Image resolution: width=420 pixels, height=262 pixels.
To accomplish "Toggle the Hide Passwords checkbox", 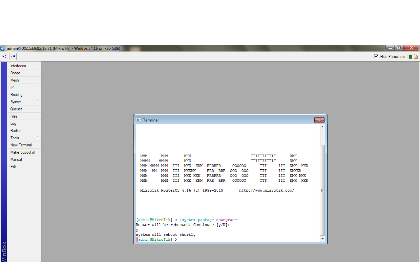I will pos(376,57).
